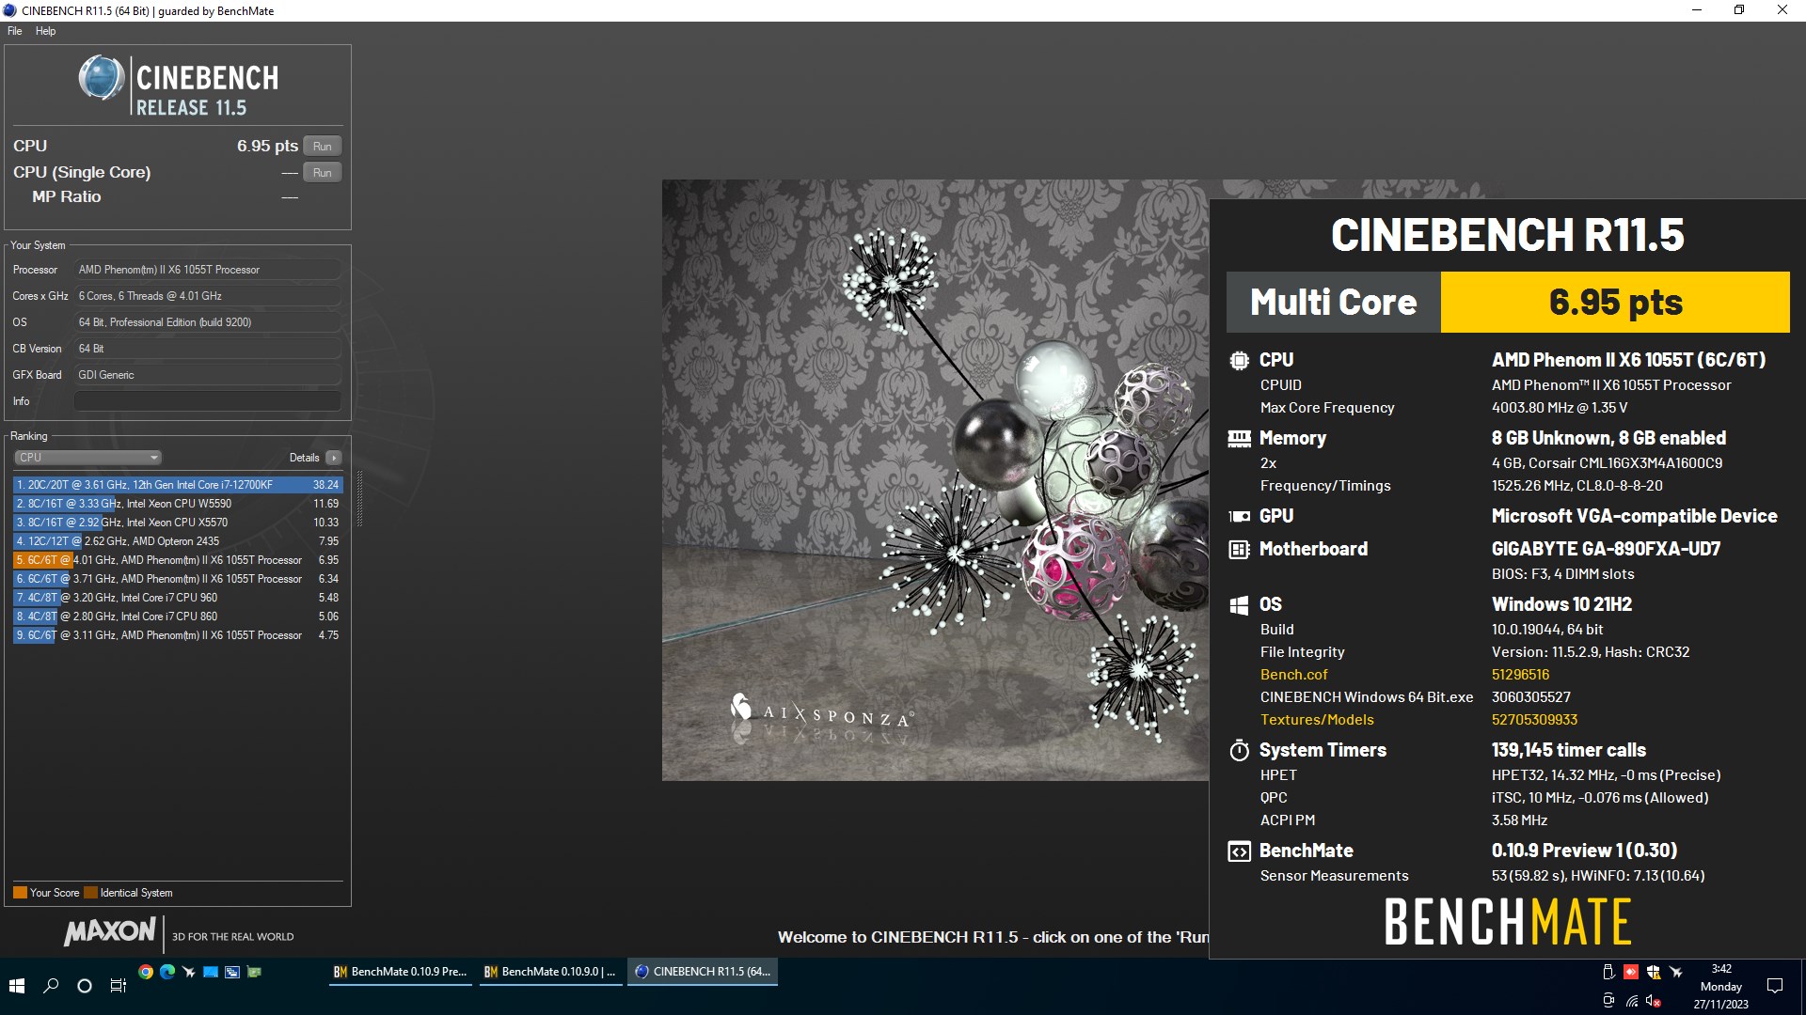Click the Cores x GHz field
The image size is (1806, 1015).
click(x=207, y=296)
